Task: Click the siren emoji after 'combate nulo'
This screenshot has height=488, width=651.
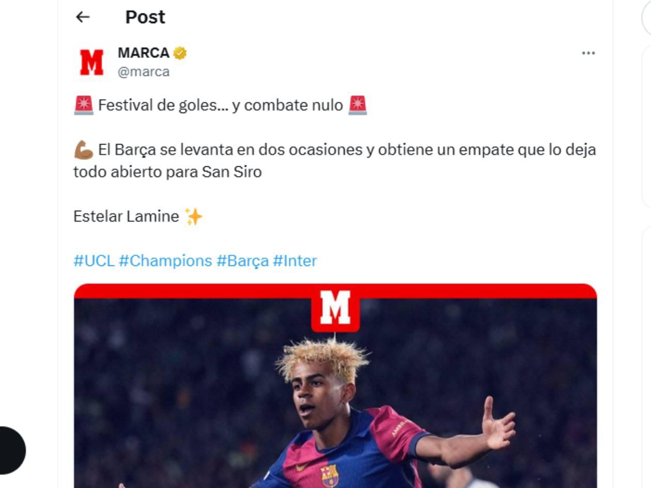Action: (358, 105)
